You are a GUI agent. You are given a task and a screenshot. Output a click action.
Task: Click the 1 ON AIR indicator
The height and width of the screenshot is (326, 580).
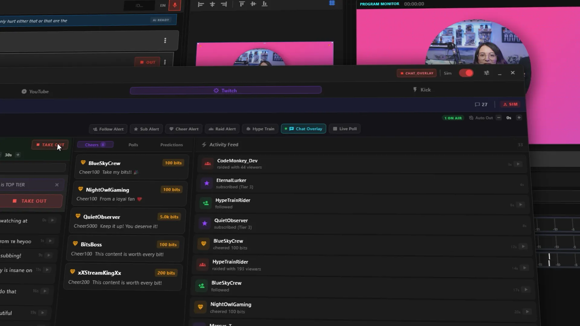[453, 118]
